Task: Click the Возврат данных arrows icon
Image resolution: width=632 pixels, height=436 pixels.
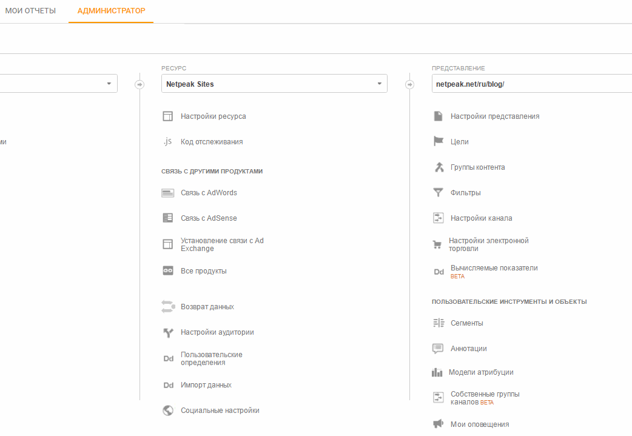Action: point(168,307)
